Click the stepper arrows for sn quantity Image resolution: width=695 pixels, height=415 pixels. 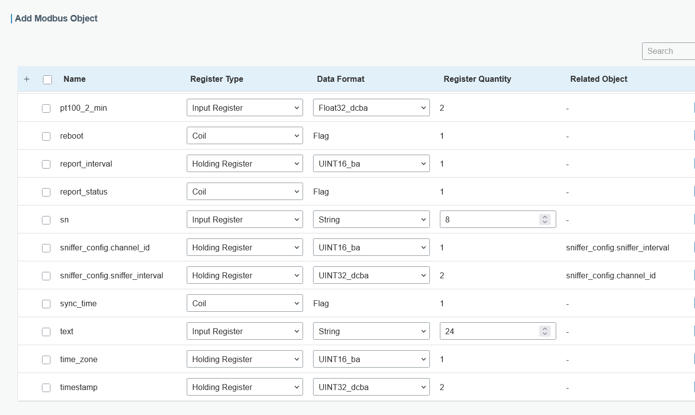click(x=545, y=219)
